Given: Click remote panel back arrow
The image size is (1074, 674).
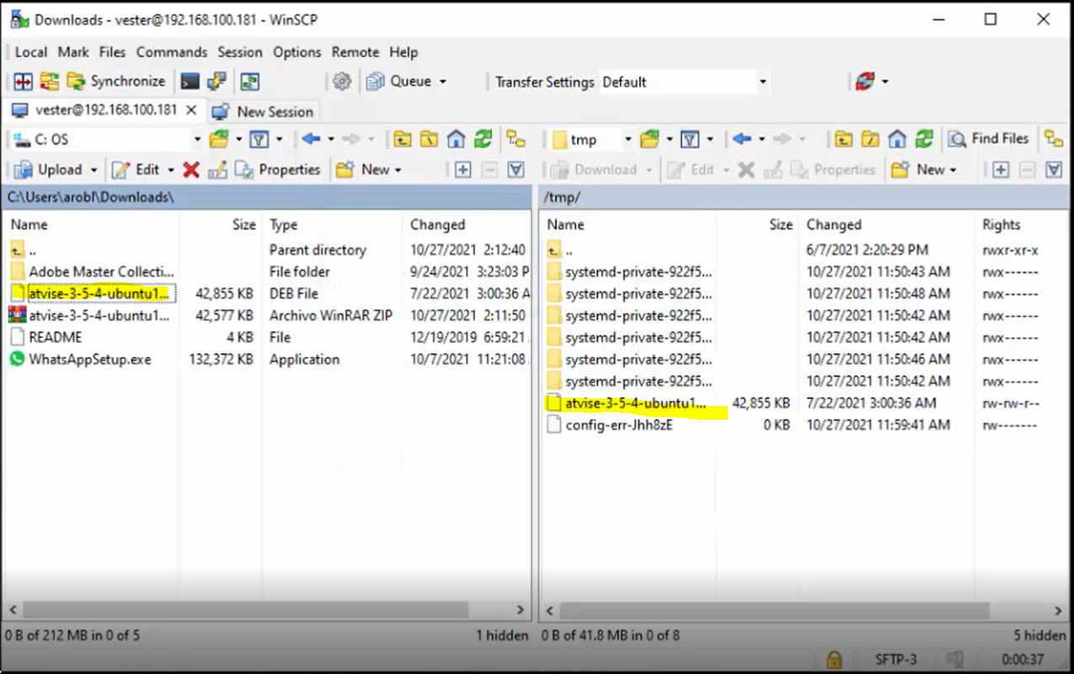Looking at the screenshot, I should click(x=742, y=139).
